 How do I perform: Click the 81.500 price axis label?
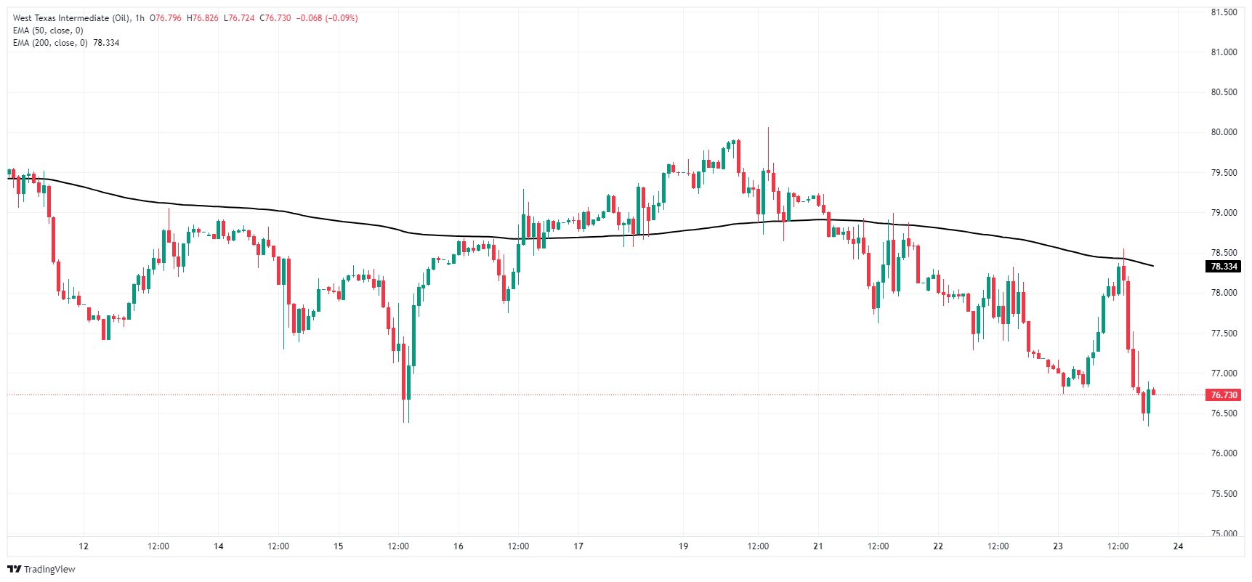click(1224, 12)
